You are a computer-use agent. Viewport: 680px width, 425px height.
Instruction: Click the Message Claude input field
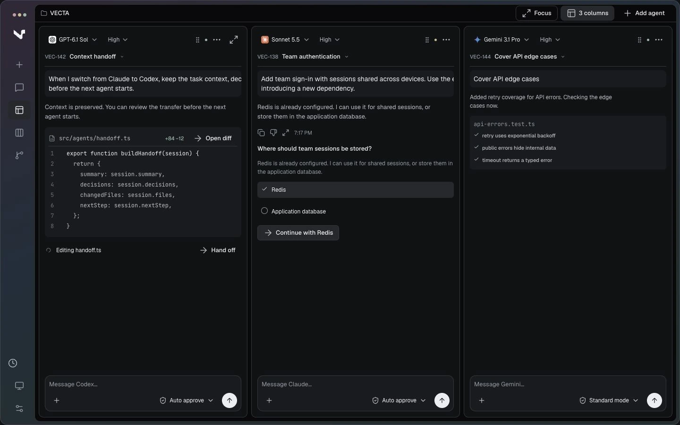pos(356,384)
